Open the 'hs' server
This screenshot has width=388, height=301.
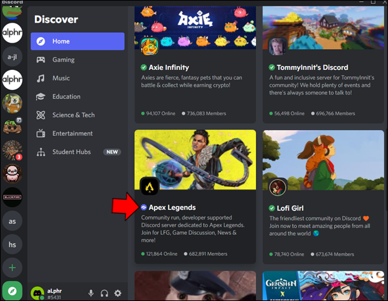pos(12,245)
